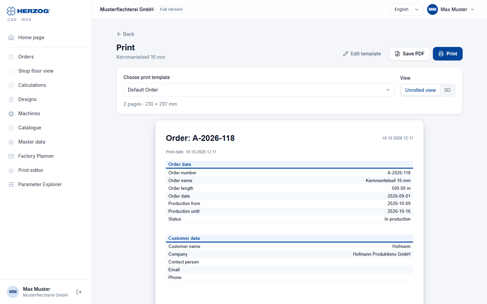Click the Designs sidebar icon
Image resolution: width=487 pixels, height=304 pixels.
click(x=11, y=99)
